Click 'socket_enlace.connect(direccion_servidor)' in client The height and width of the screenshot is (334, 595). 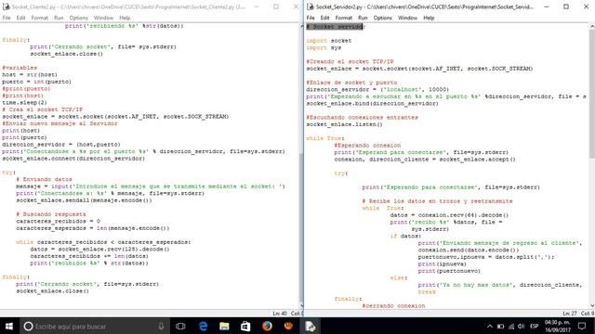coord(73,159)
